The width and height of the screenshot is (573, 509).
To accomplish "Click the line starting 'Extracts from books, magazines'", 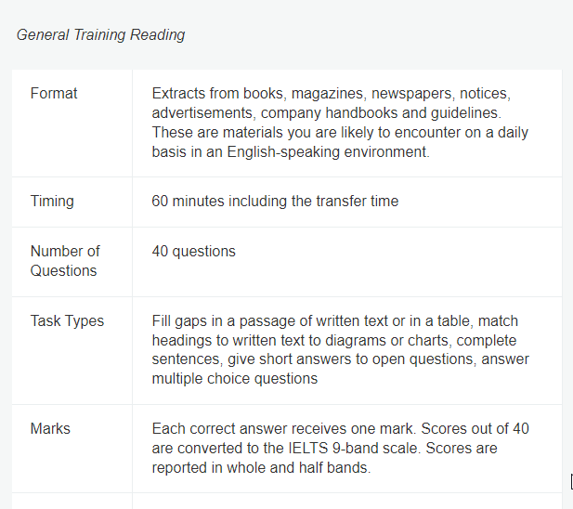I will (x=332, y=94).
